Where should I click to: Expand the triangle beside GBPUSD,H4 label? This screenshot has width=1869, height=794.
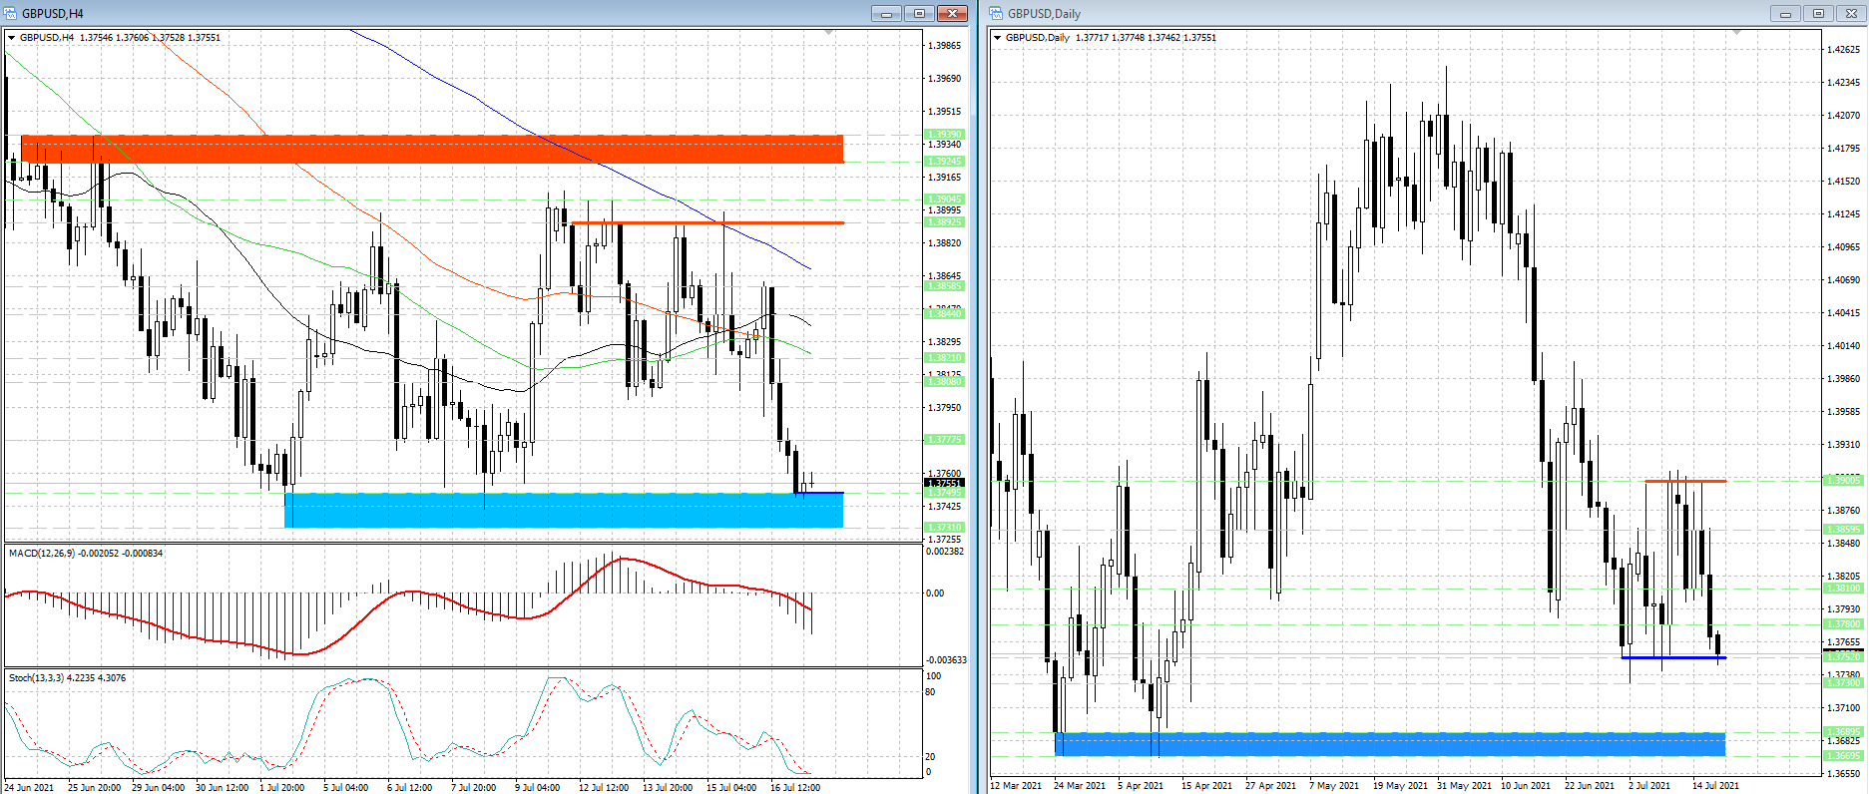(12, 38)
